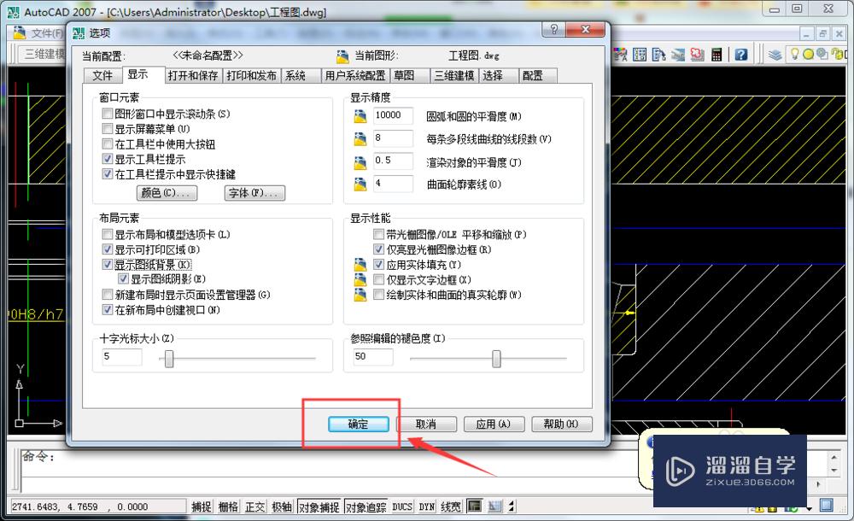Click the colorful Properties icon left of DesignCenter

click(620, 54)
